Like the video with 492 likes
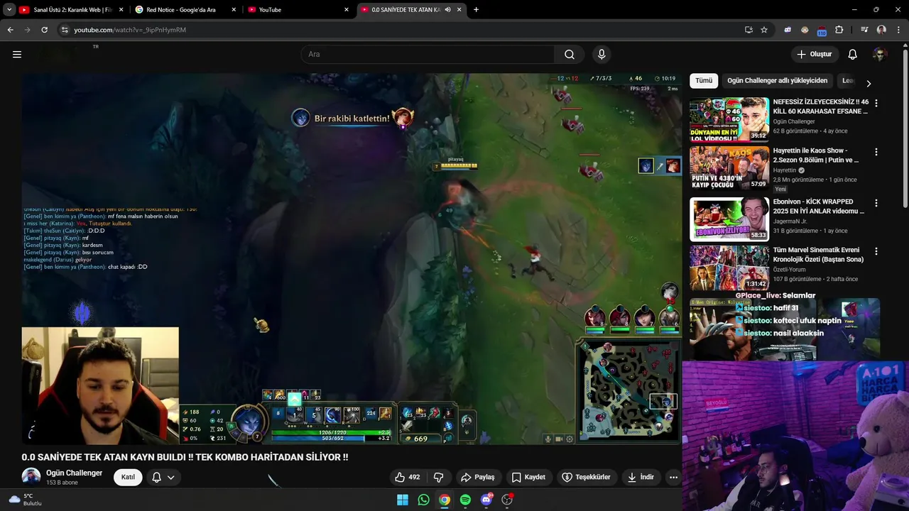Image resolution: width=909 pixels, height=511 pixels. [x=408, y=477]
